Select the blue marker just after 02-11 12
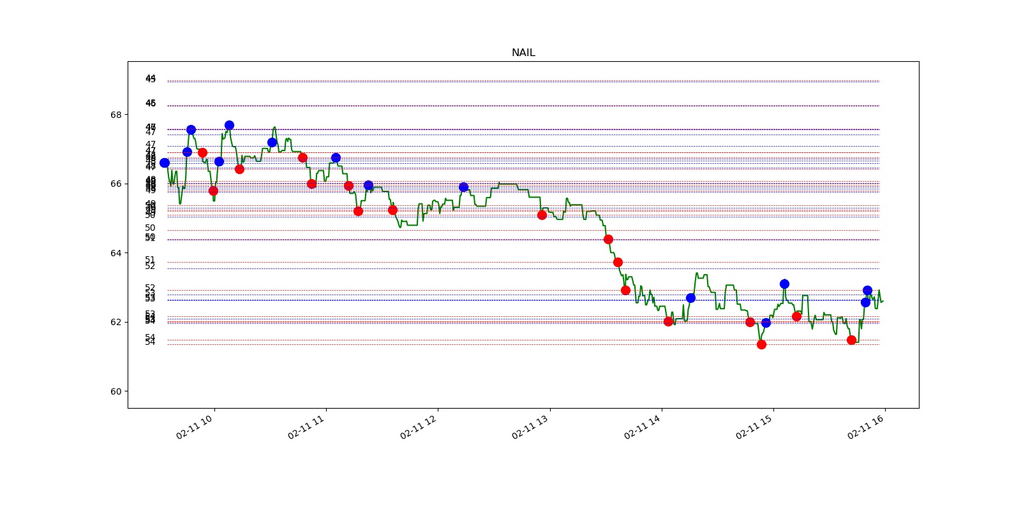Image resolution: width=1021 pixels, height=510 pixels. tap(463, 187)
